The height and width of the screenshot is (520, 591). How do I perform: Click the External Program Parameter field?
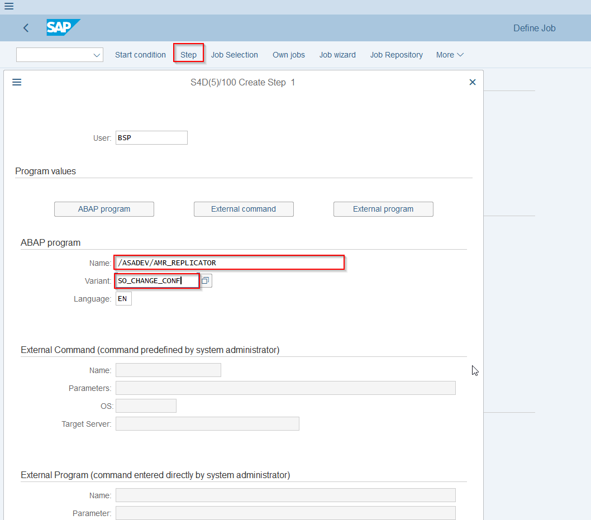click(285, 513)
